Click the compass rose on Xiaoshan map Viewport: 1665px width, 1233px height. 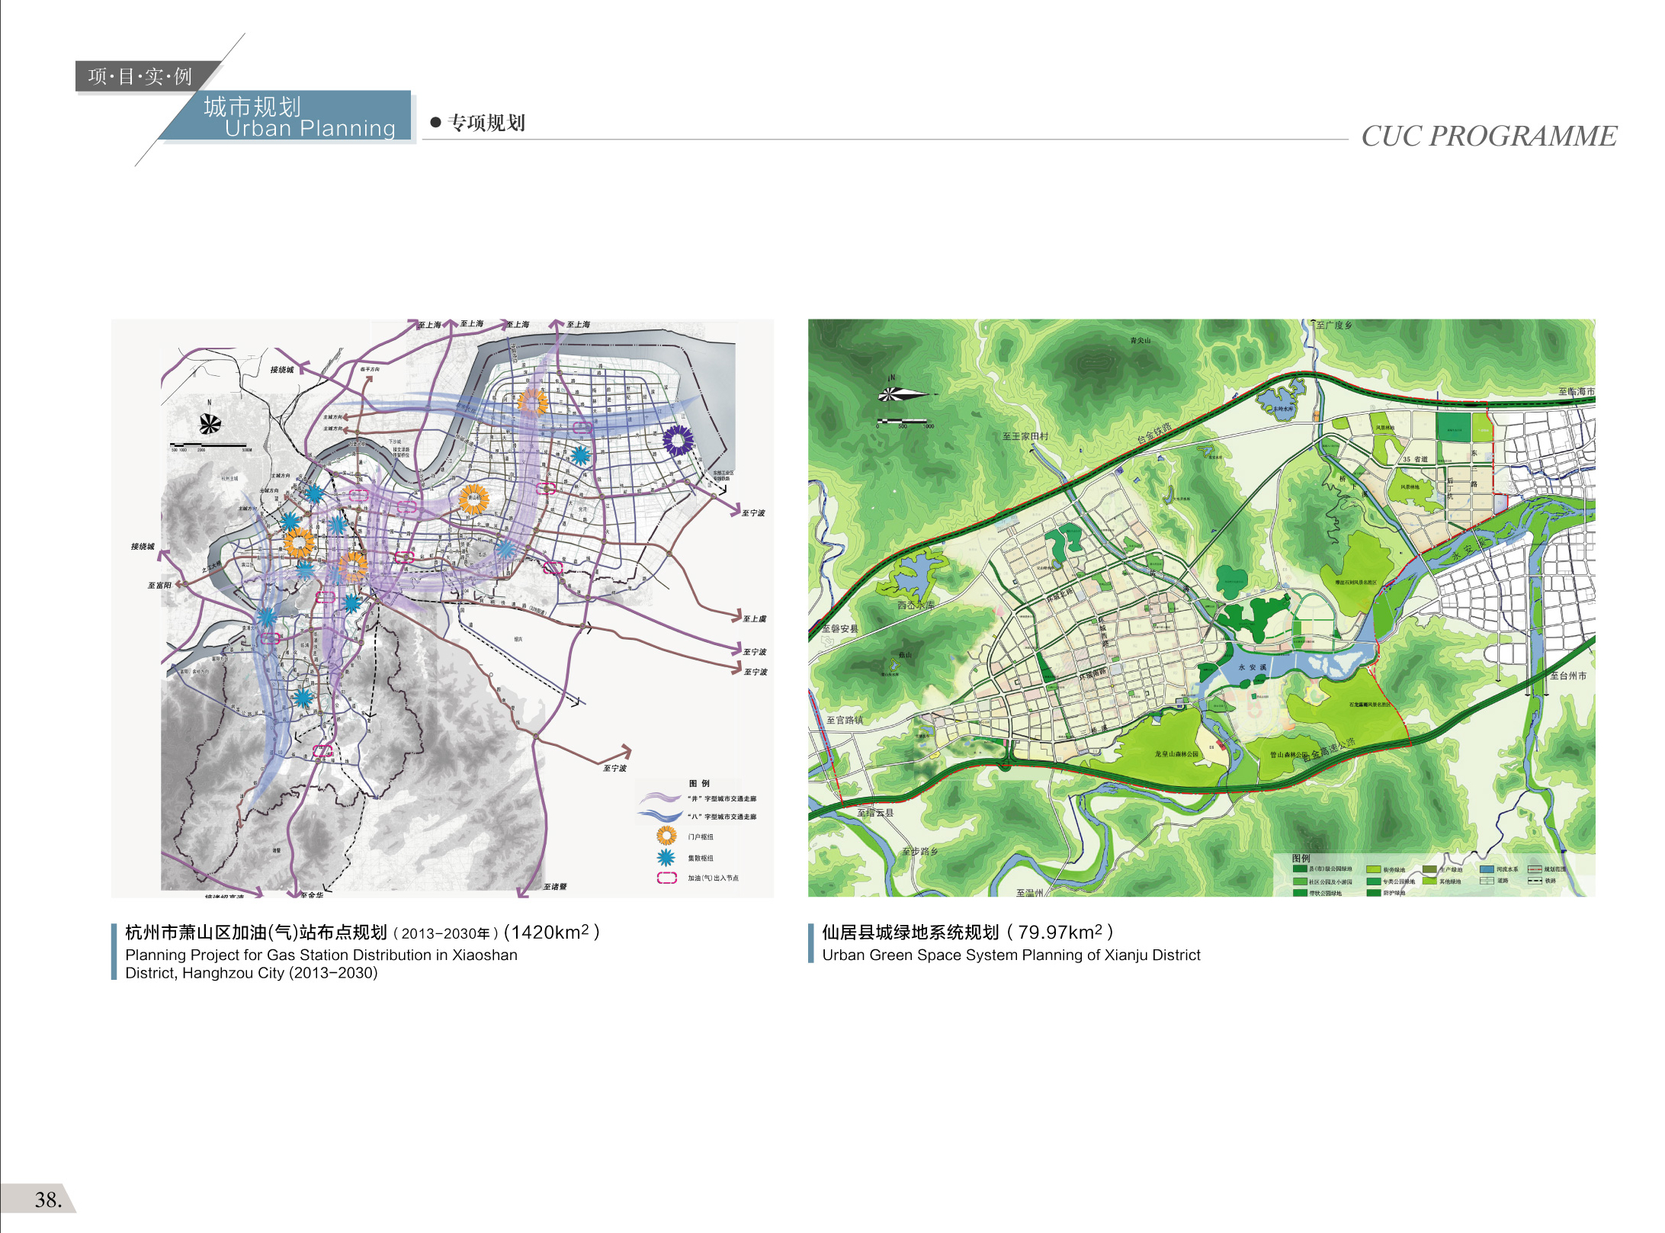[210, 424]
